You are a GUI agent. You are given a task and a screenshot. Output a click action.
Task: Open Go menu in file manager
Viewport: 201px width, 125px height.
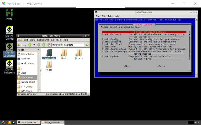tap(52, 40)
